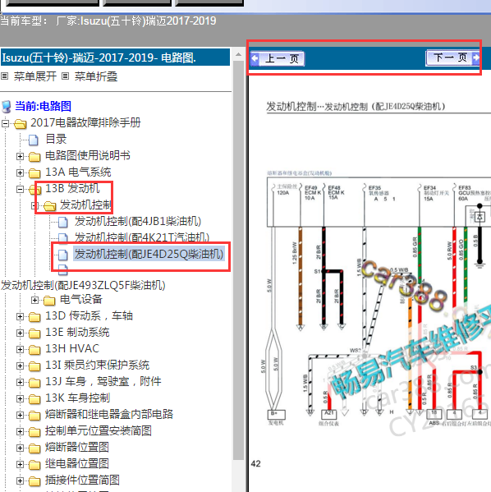Image resolution: width=491 pixels, height=492 pixels.
Task: Go to previous page with 上一页 button
Action: click(278, 58)
